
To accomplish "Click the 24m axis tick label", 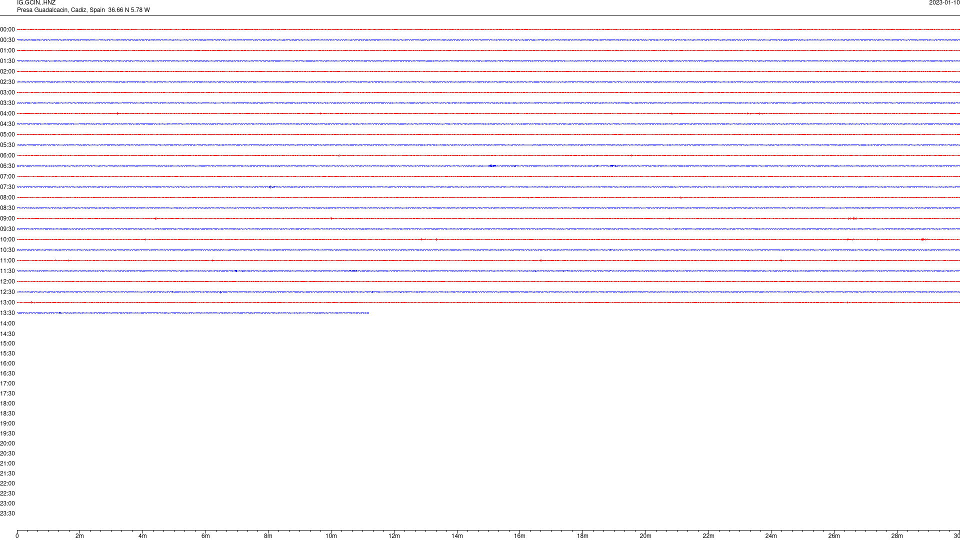I will pyautogui.click(x=771, y=536).
